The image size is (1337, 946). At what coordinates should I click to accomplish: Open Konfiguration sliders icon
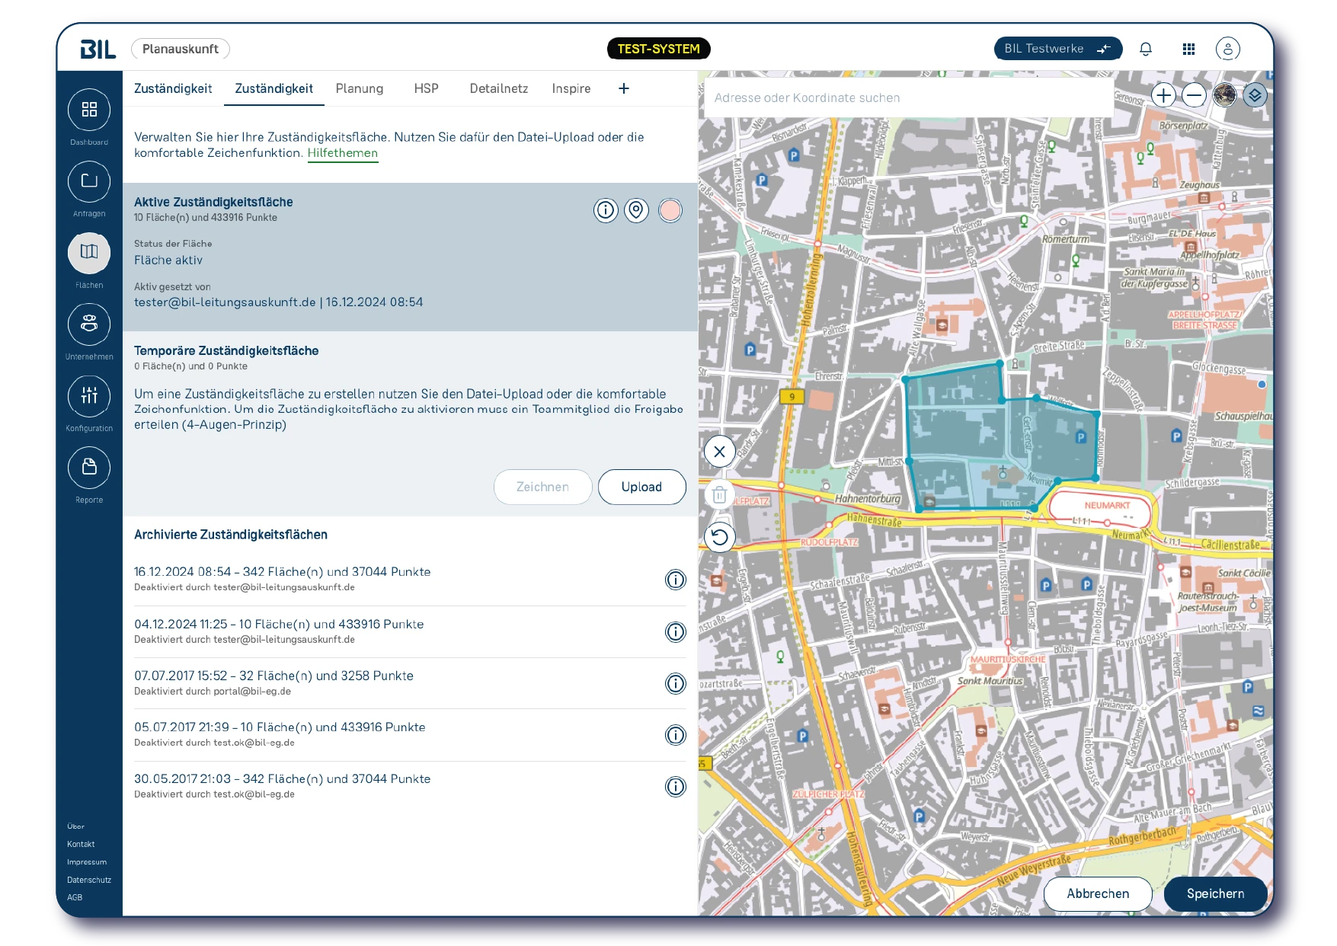pos(89,396)
